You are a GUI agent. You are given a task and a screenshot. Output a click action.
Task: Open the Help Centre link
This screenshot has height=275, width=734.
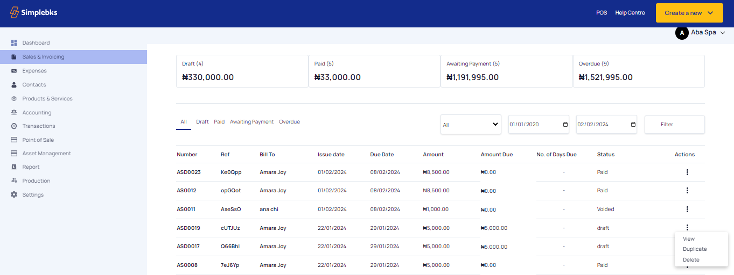tap(630, 13)
